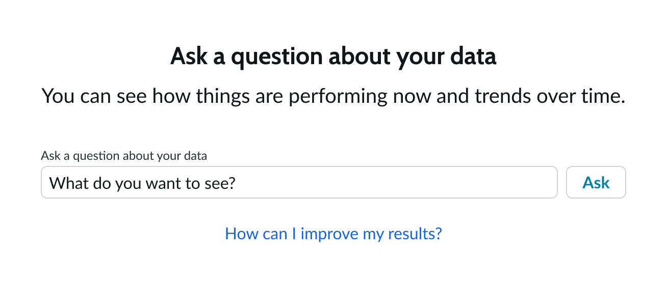667x283 pixels.
Task: Hit Ask to run the data query
Action: point(596,182)
